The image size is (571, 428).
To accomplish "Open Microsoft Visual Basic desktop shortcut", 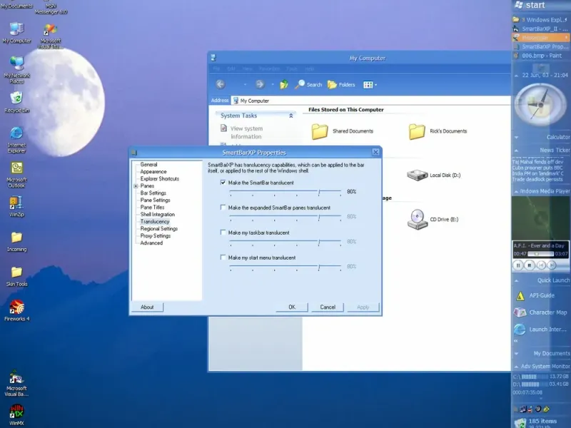I will 16,384.
